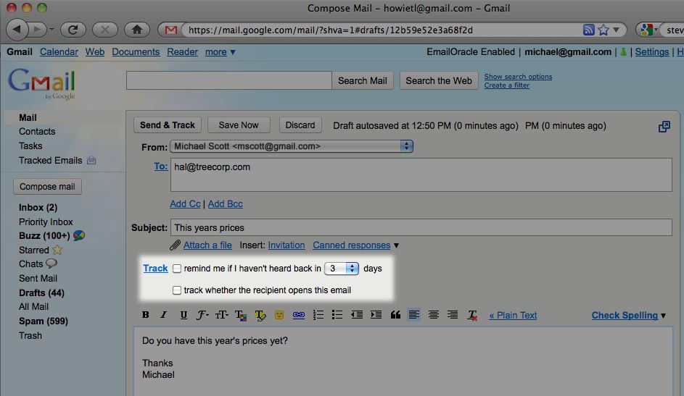Viewport: 684px width, 396px height.
Task: Open browser history dropdown arrow
Action: coord(52,30)
